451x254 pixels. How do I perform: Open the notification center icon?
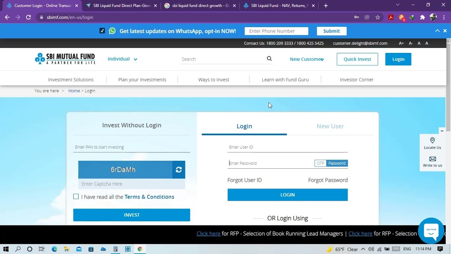tap(440, 249)
